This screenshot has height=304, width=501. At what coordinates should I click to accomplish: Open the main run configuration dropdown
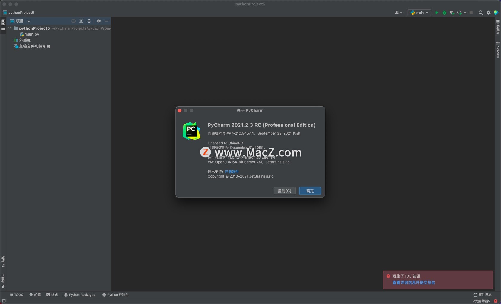point(419,13)
